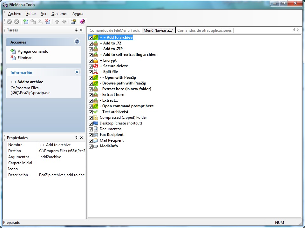This screenshot has width=305, height=228.
Task: Click the PeaZip icon beside 'Open with PeaZip'
Action: [96, 77]
